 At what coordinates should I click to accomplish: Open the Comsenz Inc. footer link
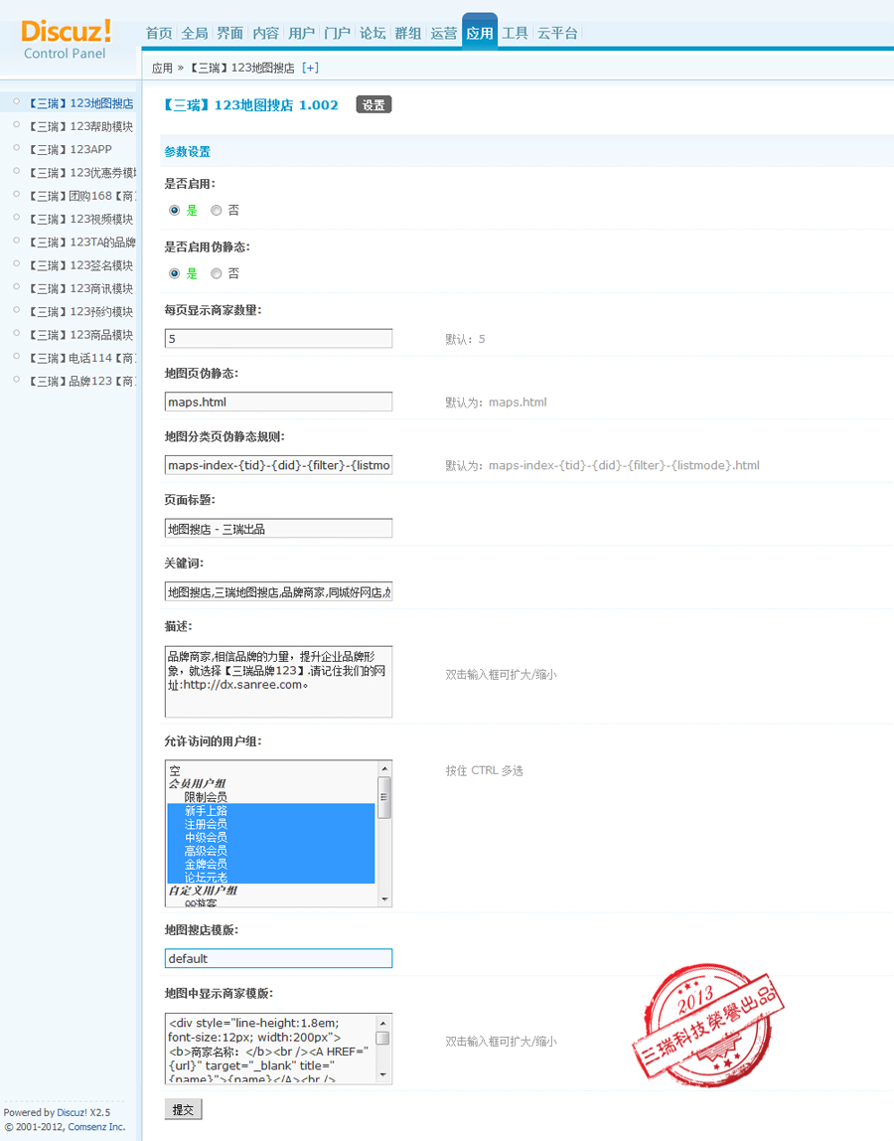(96, 1126)
